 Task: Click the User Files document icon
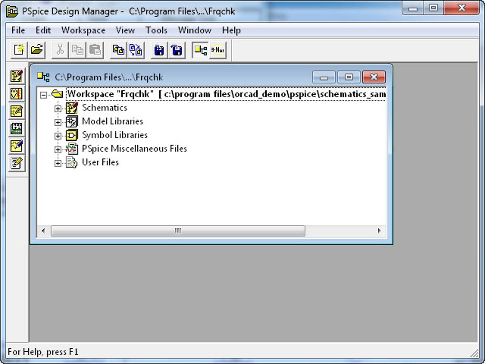point(72,163)
